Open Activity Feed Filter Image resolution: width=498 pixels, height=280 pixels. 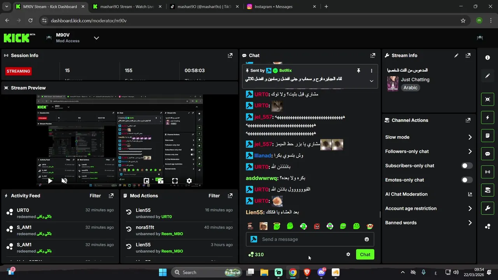(95, 196)
